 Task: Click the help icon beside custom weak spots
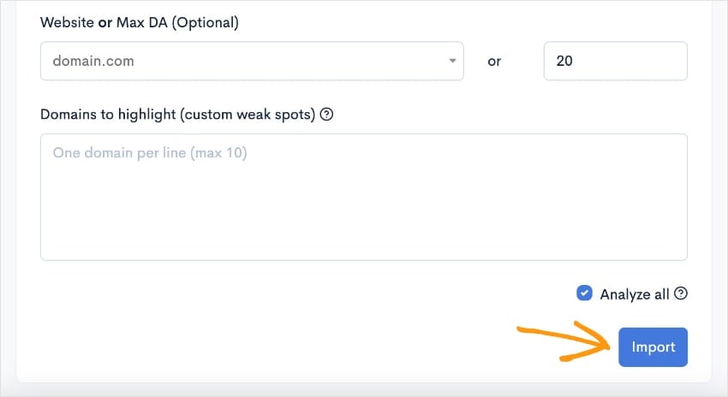pos(326,114)
